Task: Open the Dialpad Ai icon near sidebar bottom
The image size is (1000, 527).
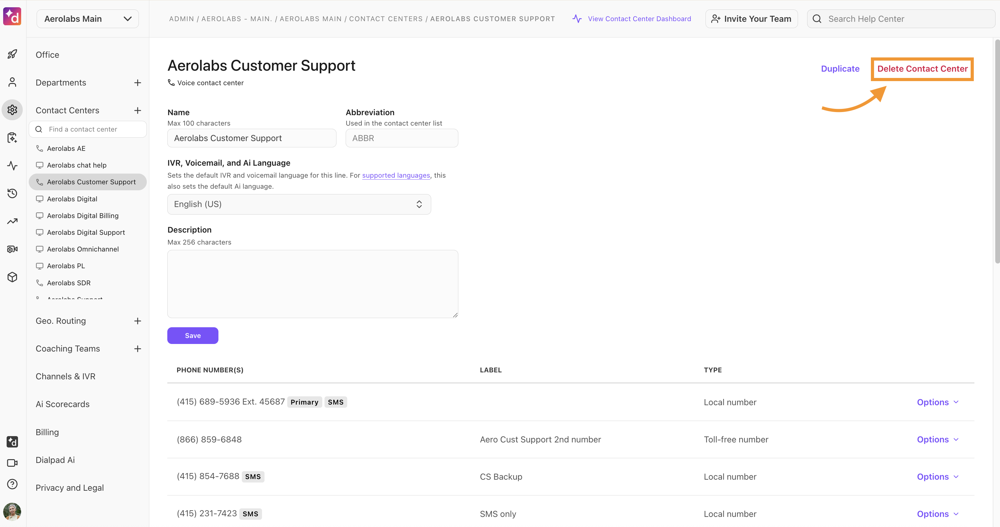Action: tap(12, 441)
